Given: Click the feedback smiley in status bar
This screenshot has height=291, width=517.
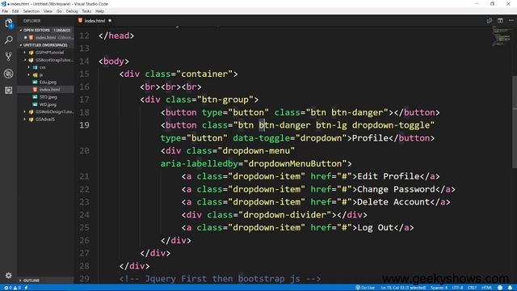Looking at the screenshot, I should coord(500,288).
